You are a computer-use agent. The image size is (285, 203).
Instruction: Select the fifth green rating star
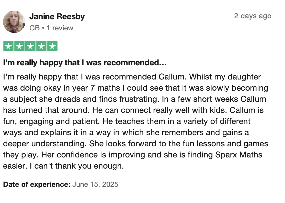[52, 46]
